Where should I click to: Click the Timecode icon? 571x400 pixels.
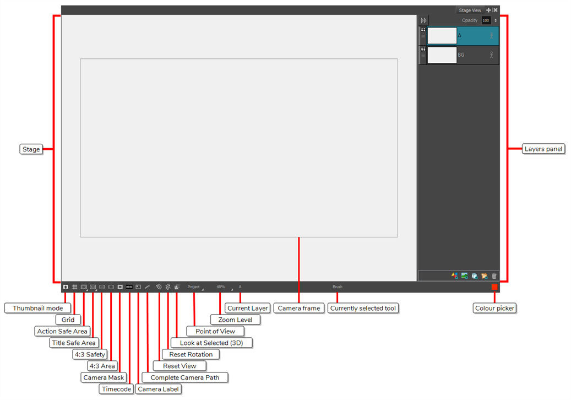coord(129,287)
